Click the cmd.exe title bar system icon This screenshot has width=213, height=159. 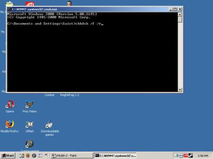pyautogui.click(x=9, y=9)
